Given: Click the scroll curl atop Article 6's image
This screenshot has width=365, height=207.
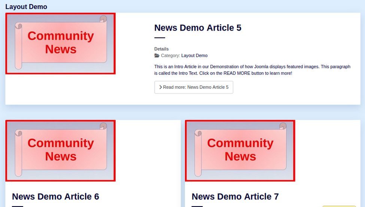Looking at the screenshot, I should coord(103,126).
